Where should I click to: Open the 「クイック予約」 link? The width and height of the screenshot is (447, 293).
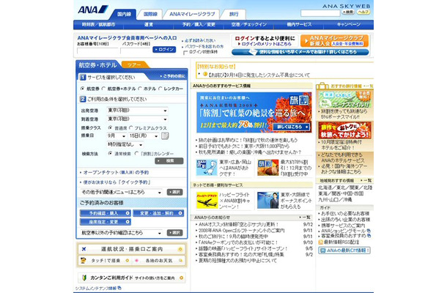[x=117, y=182]
